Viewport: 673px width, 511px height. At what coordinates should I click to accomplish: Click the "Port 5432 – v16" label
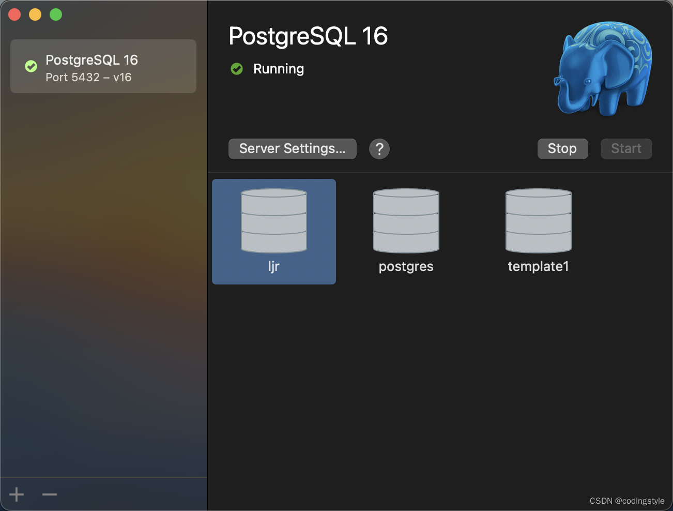(88, 77)
